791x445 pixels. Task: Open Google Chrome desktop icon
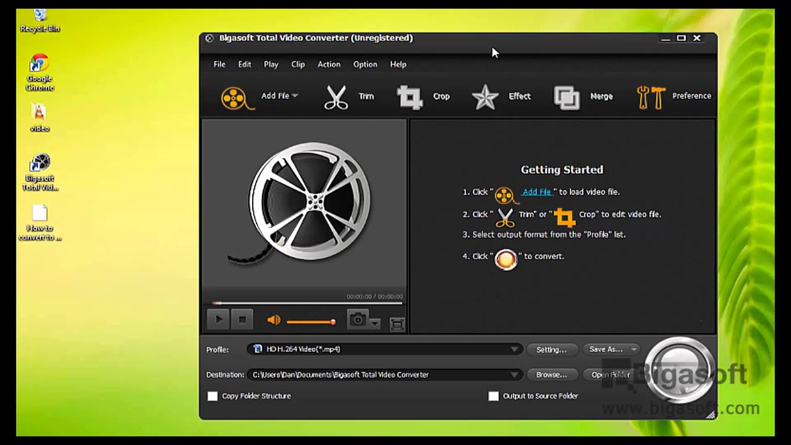pos(40,73)
